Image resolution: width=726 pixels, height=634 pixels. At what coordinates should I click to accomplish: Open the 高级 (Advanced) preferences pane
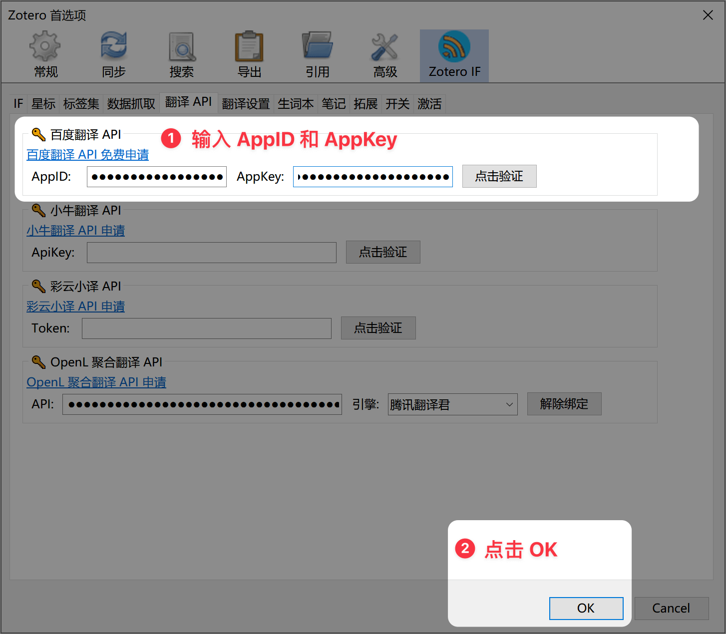(x=385, y=55)
